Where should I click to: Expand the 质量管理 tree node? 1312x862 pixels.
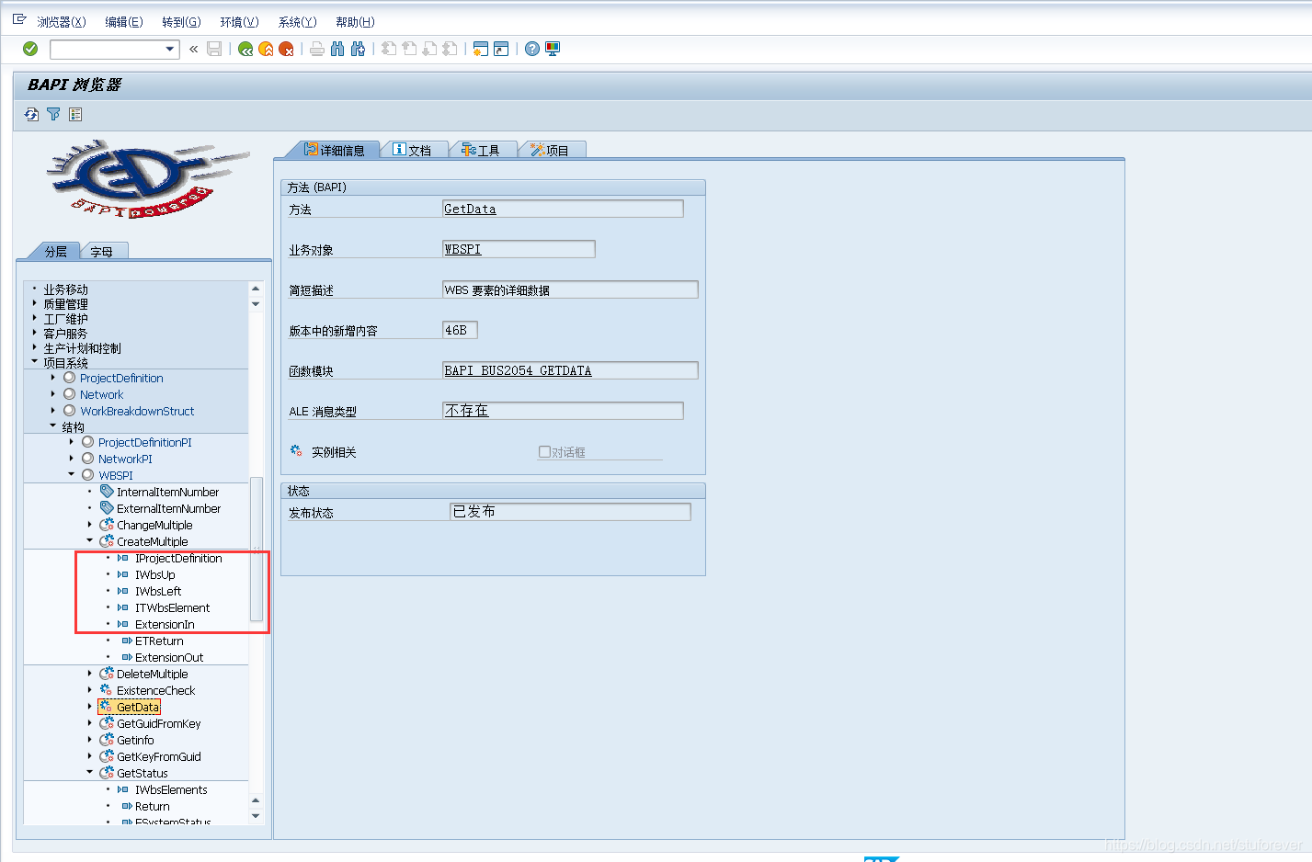click(35, 303)
